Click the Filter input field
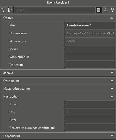 [90, 120]
